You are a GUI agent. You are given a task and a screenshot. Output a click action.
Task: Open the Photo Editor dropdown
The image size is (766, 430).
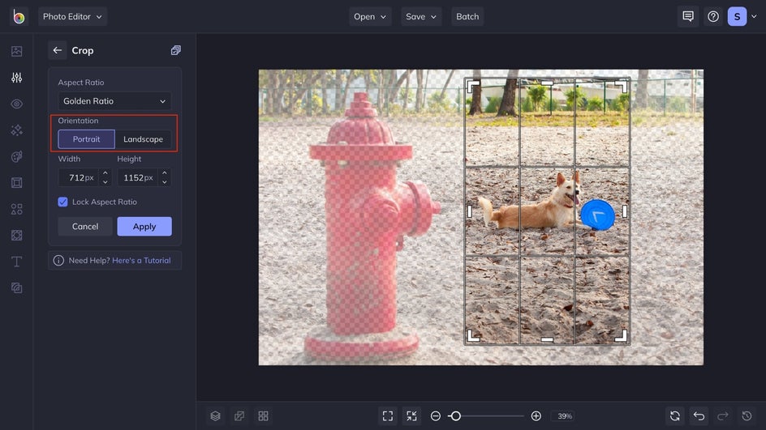(73, 16)
